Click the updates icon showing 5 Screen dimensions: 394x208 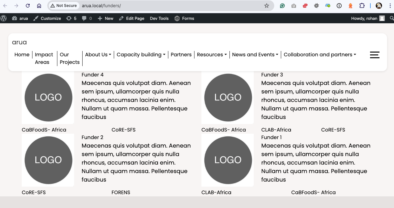click(72, 18)
